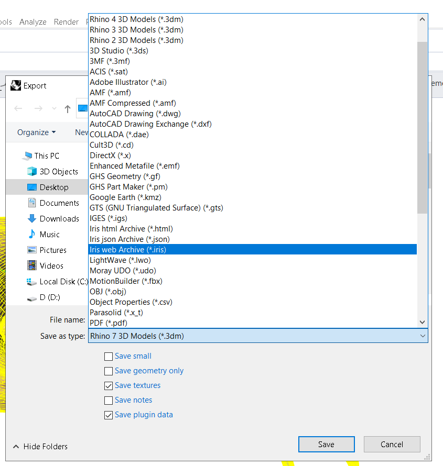Pick IGES (*.igs) from the type list
Image resolution: width=443 pixels, height=466 pixels.
[253, 218]
